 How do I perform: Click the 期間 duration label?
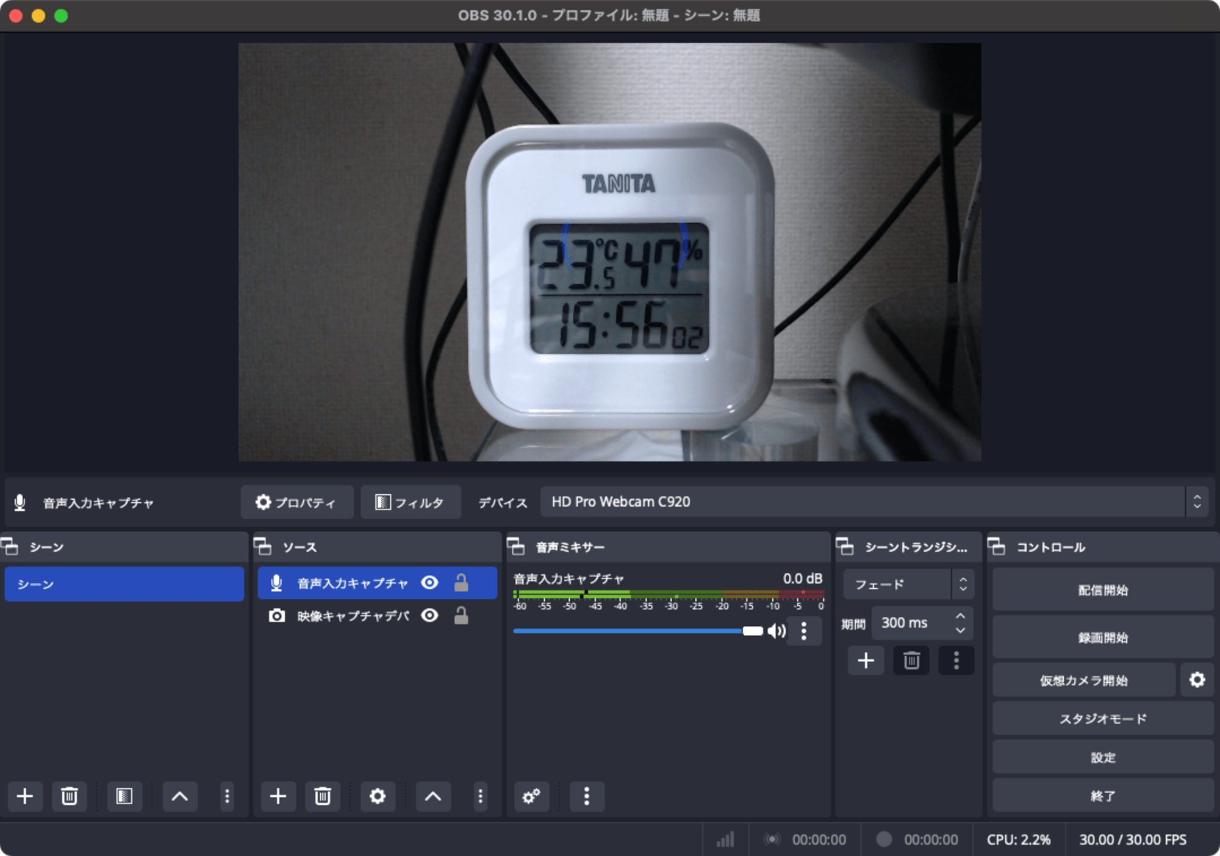click(853, 624)
